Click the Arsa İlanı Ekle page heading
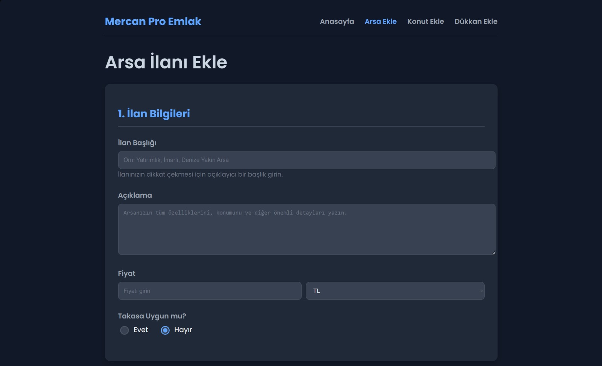 point(166,62)
